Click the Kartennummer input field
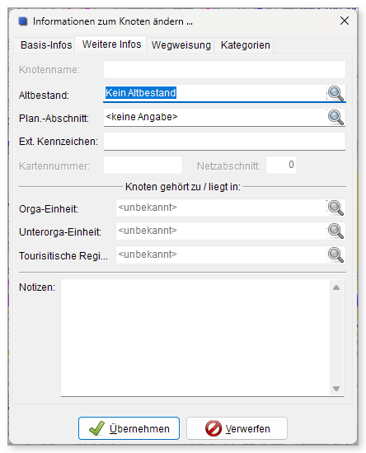 coord(143,166)
